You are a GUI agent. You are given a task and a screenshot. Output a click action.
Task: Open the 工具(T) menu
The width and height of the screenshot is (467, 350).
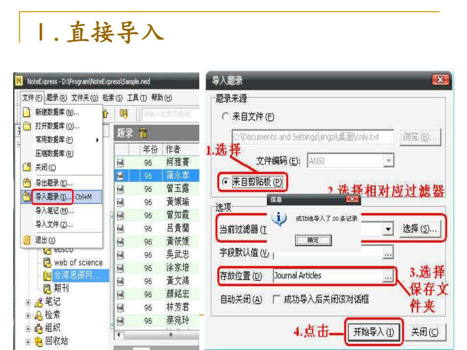[137, 98]
